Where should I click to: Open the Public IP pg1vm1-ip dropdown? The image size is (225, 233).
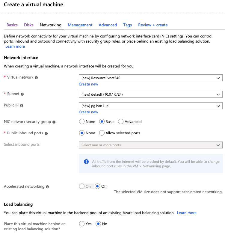pos(150,106)
